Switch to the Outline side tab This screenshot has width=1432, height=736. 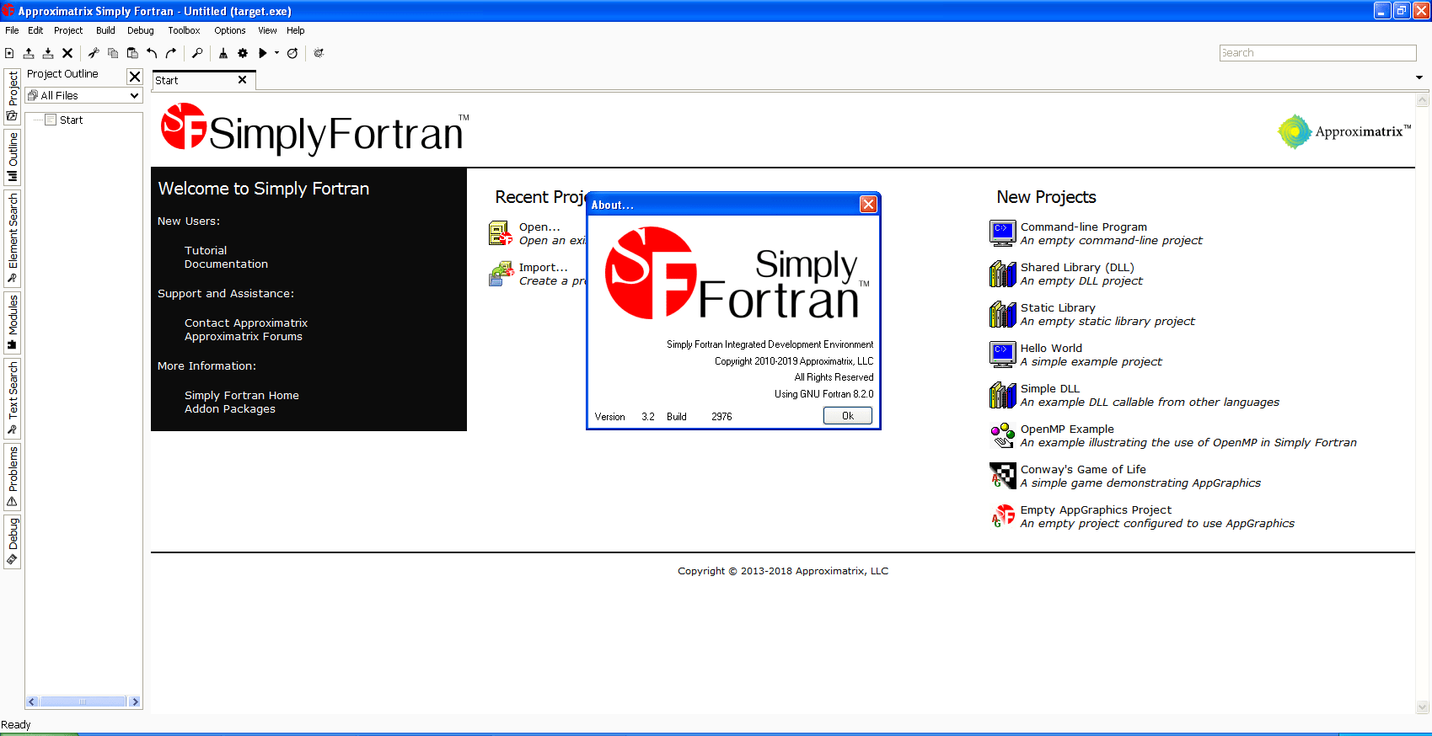pyautogui.click(x=13, y=157)
